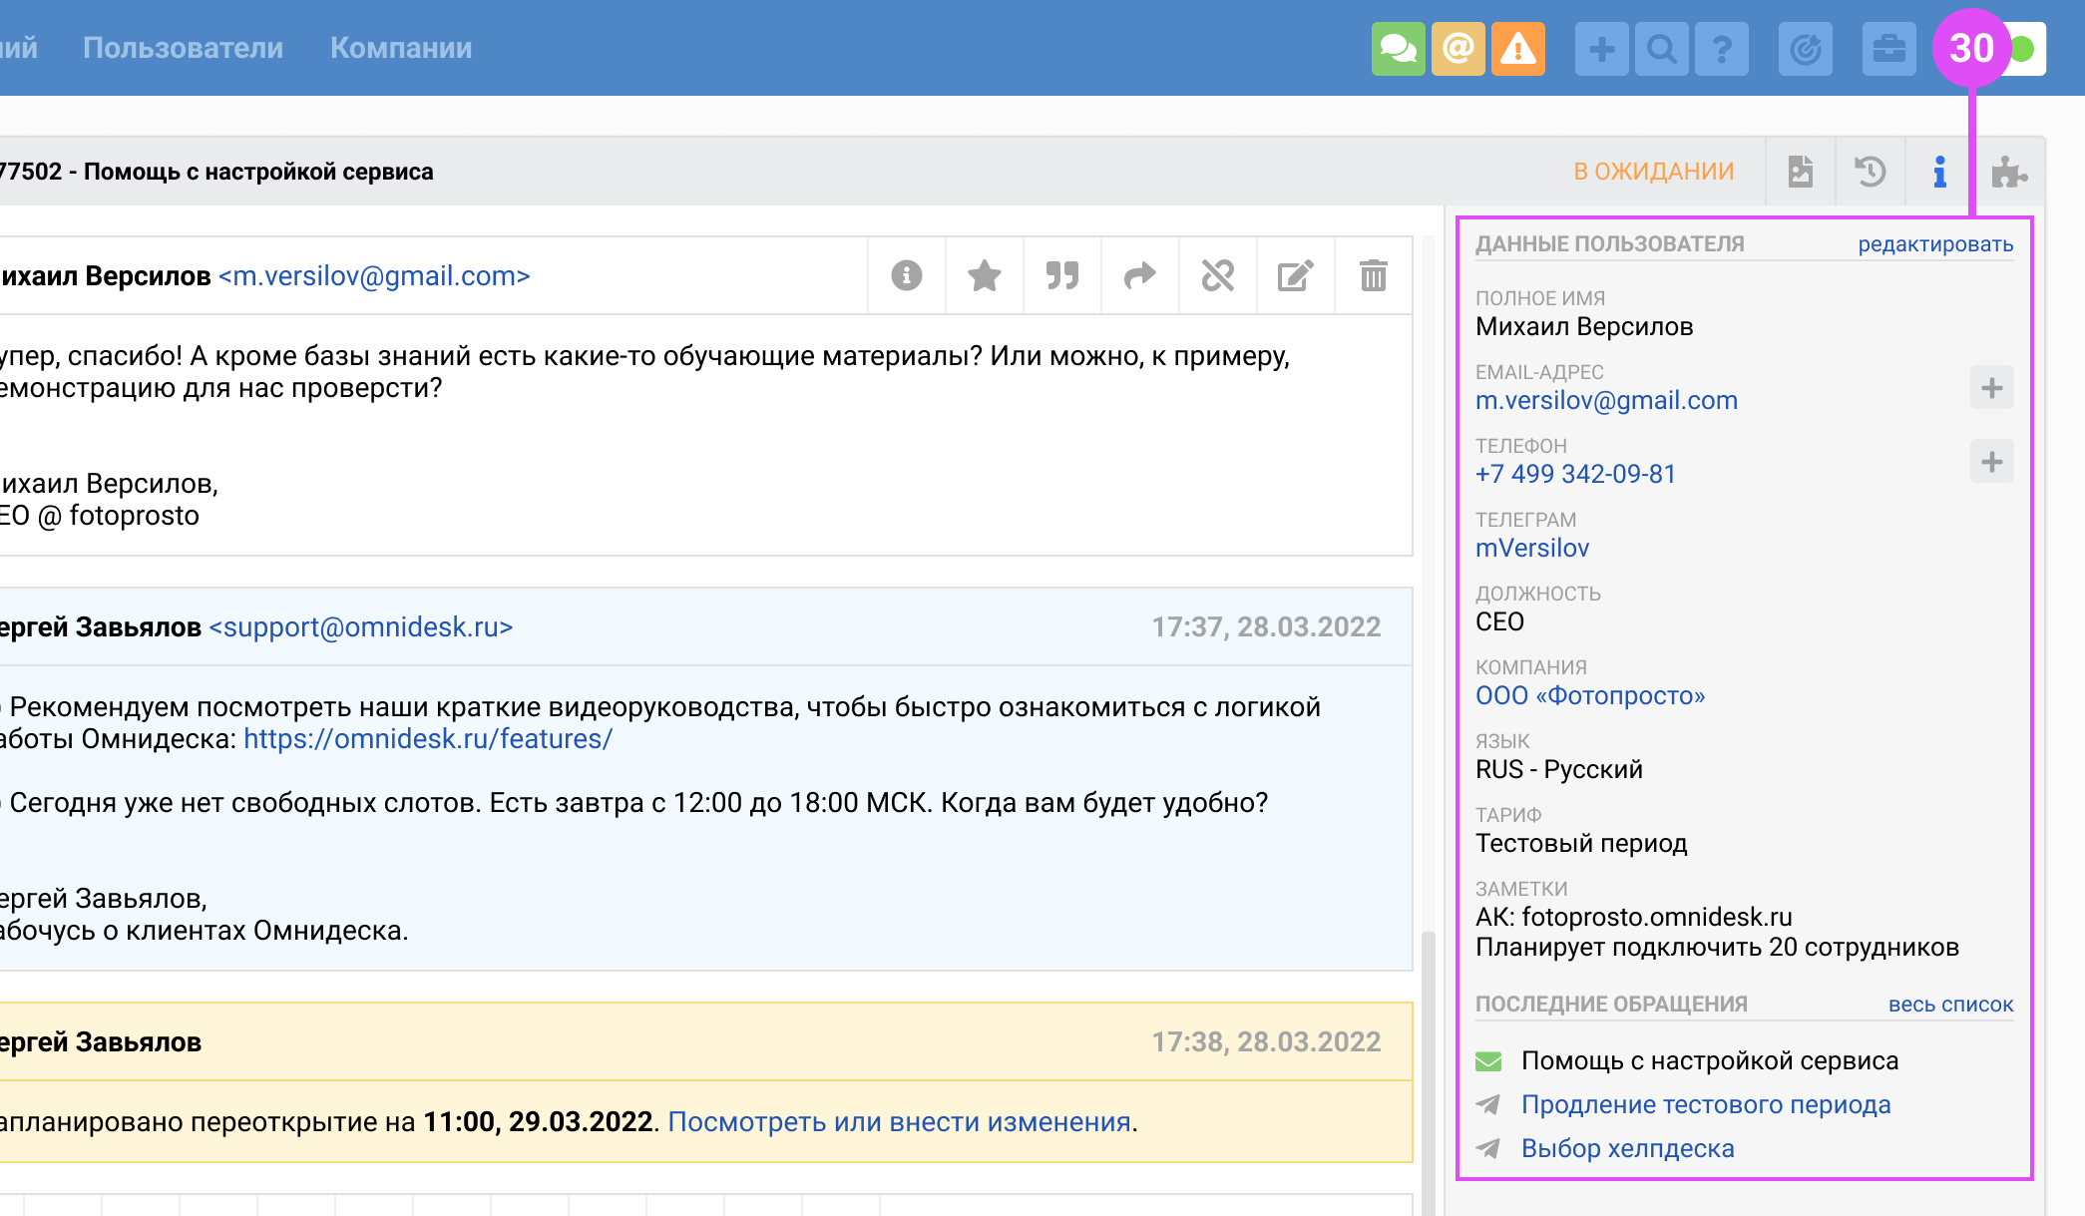Open search with the magnifier icon

pos(1661,49)
